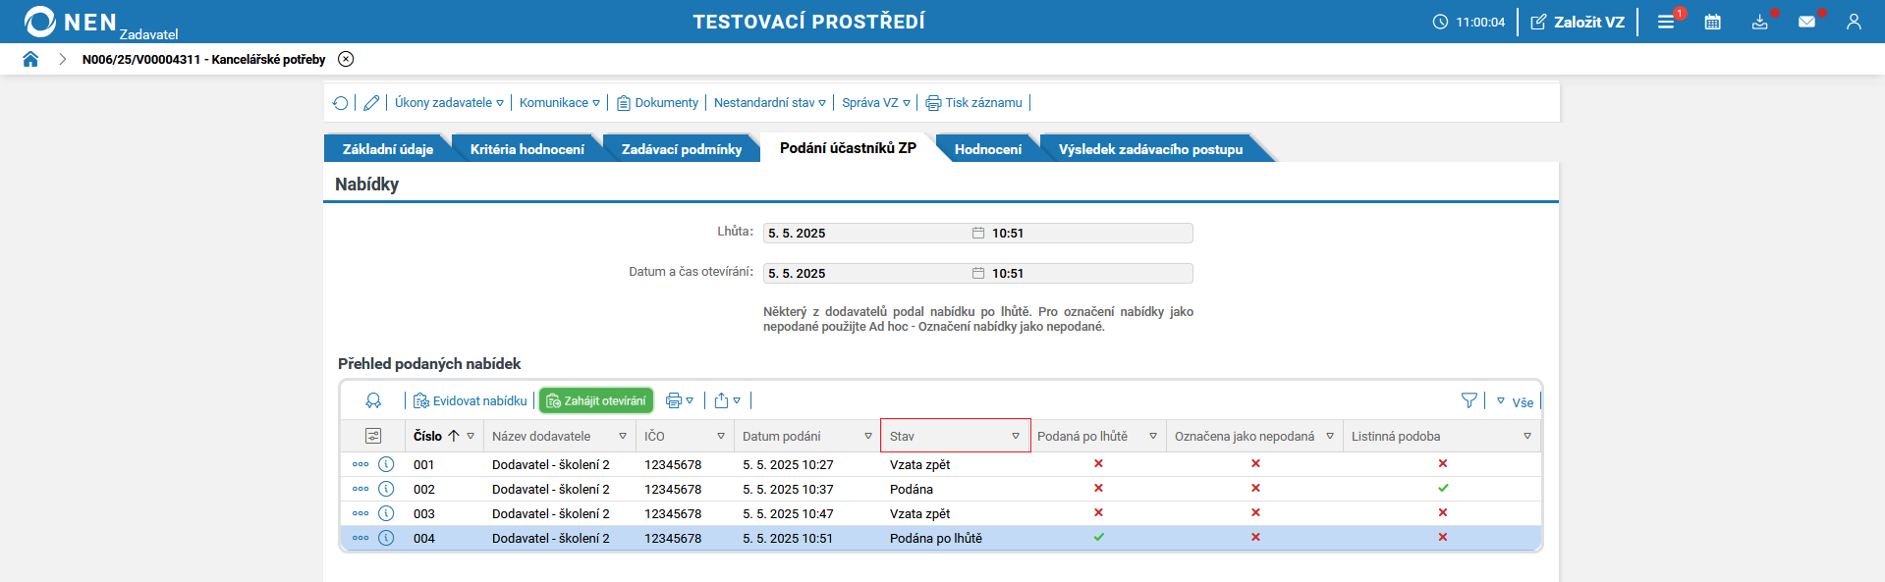
Task: Click the clock time 11:00:04
Action: pos(1469,22)
